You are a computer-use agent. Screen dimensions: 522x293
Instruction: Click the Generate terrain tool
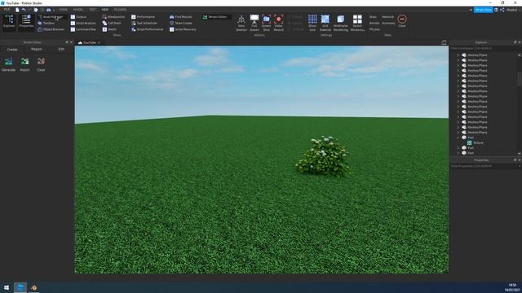[9, 64]
